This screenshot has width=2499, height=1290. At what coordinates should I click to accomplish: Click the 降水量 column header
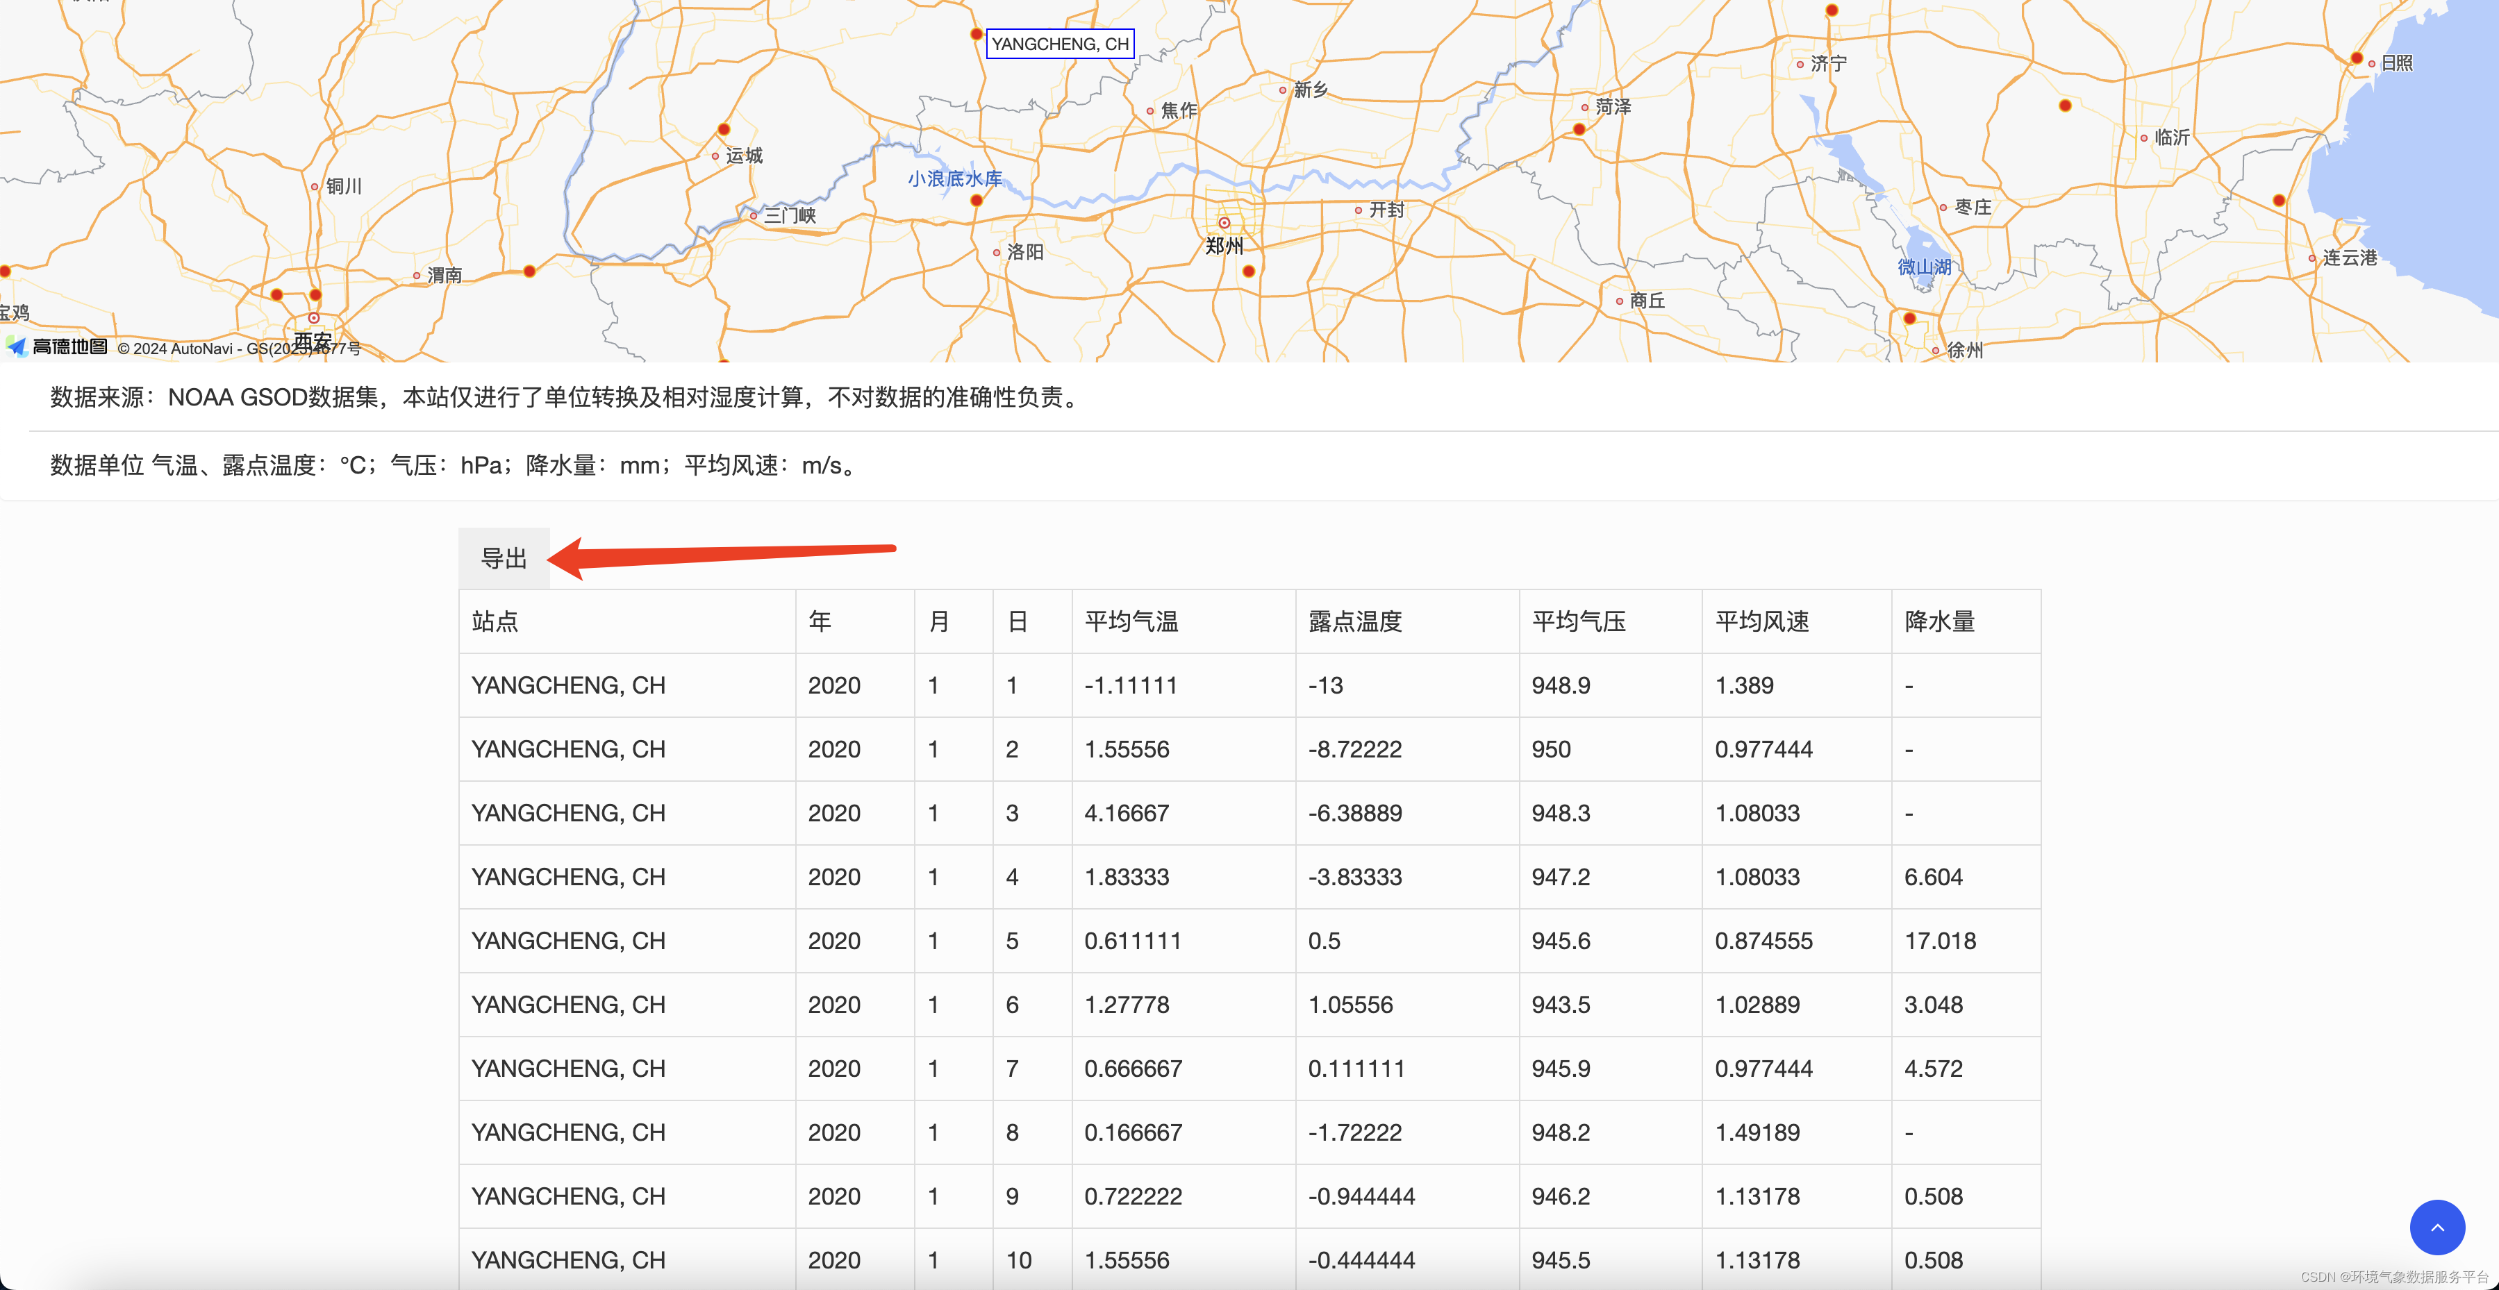pyautogui.click(x=1939, y=621)
